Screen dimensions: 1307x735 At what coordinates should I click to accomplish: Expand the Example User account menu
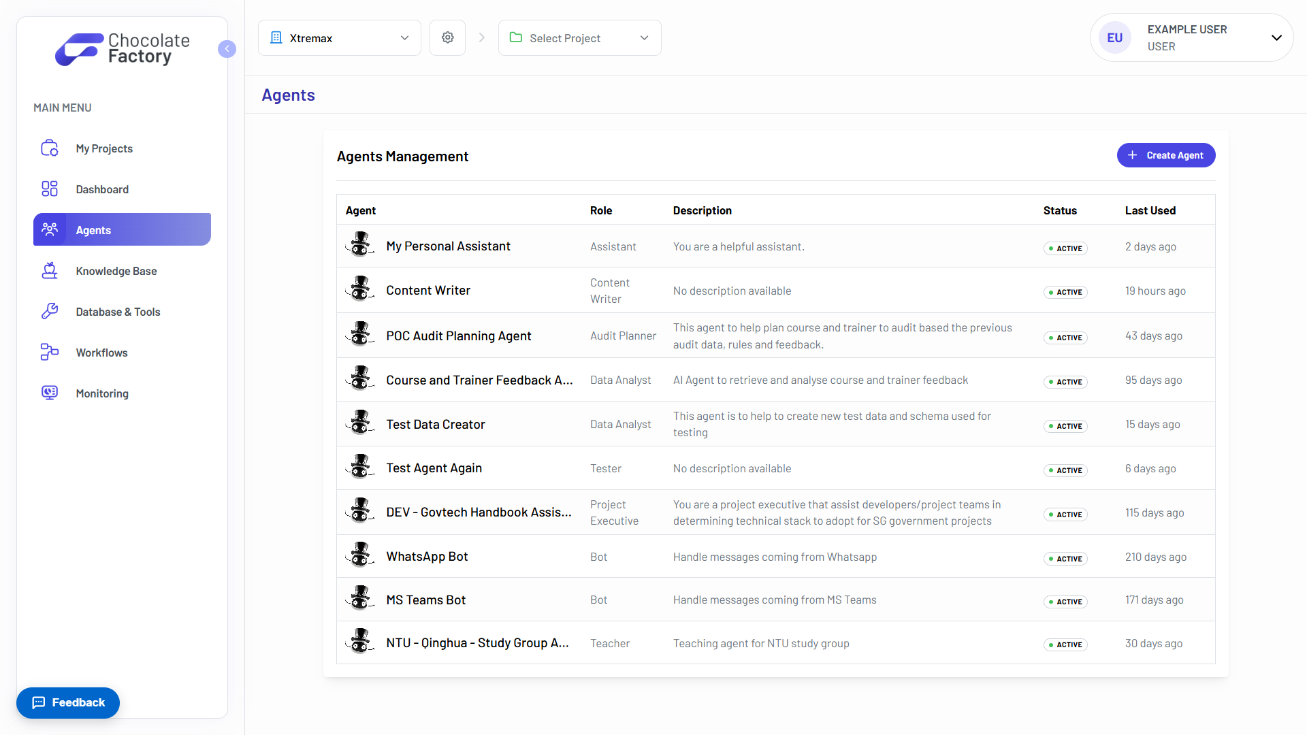pyautogui.click(x=1192, y=37)
